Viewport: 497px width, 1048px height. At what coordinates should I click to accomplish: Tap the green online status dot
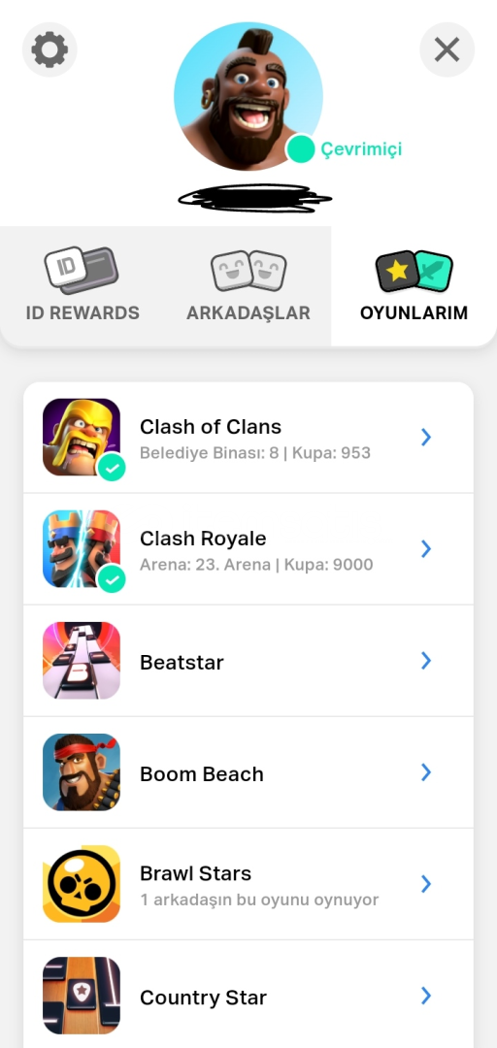(x=300, y=148)
